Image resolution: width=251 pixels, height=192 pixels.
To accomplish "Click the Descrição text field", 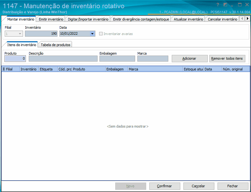I will [63, 59].
